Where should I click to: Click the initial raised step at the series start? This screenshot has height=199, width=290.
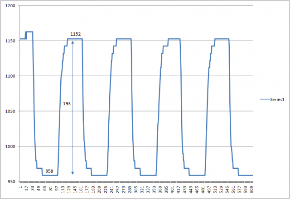point(29,32)
